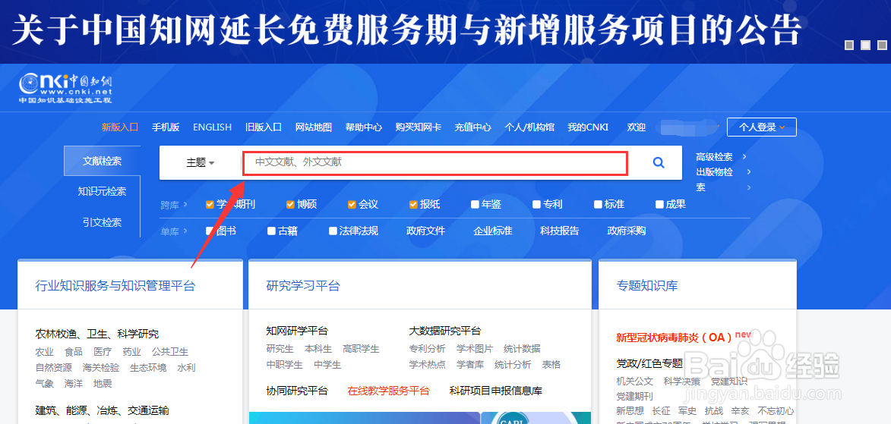The width and height of the screenshot is (891, 424).
Task: Open 政府文件 database link
Action: (425, 231)
